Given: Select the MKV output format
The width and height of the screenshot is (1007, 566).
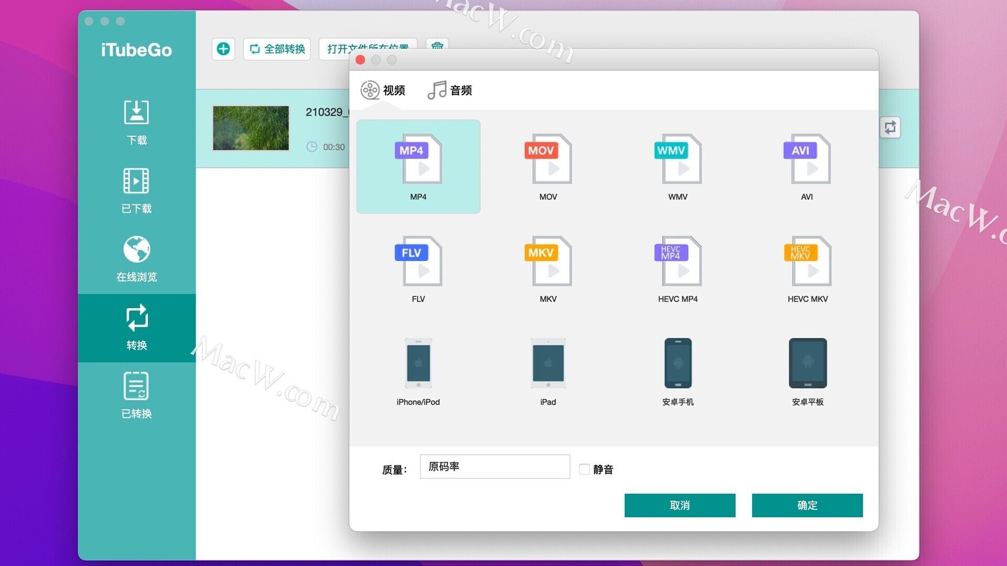Looking at the screenshot, I should click(x=548, y=269).
